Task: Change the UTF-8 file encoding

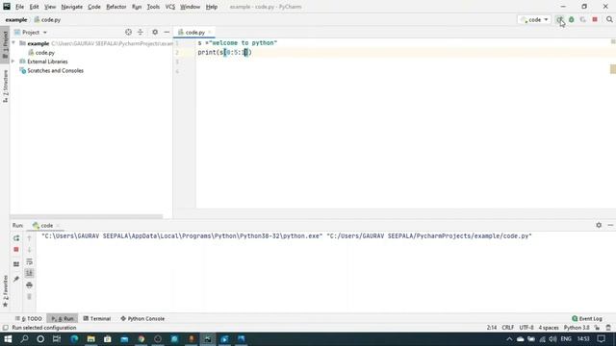Action: (x=526, y=328)
